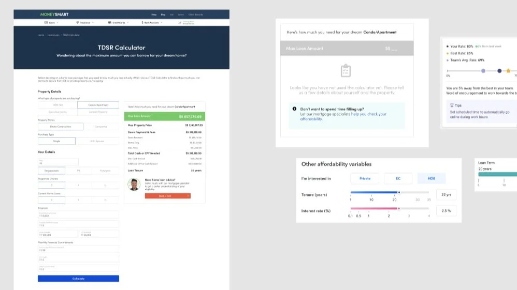Click the Age input field
The height and width of the screenshot is (290, 517).
pos(58,162)
